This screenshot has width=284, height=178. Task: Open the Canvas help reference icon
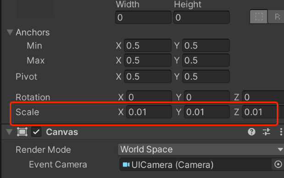point(251,132)
